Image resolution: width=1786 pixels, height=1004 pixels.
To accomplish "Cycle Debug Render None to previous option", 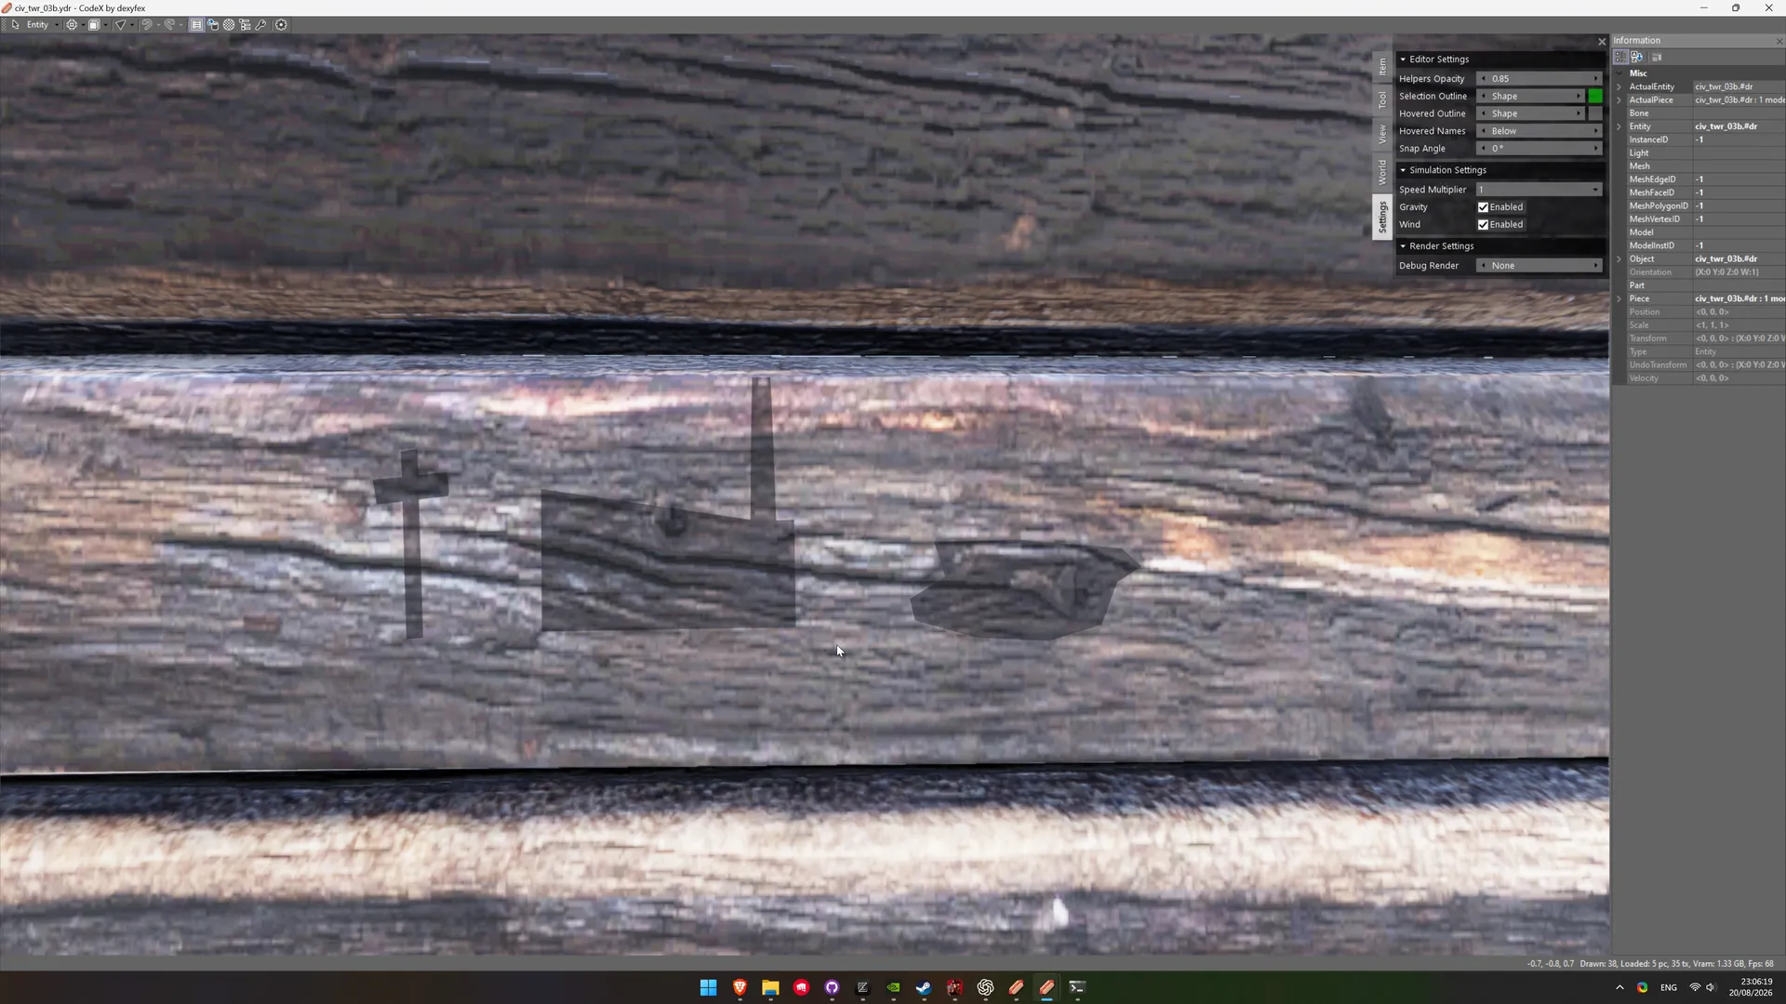I will click(x=1483, y=266).
